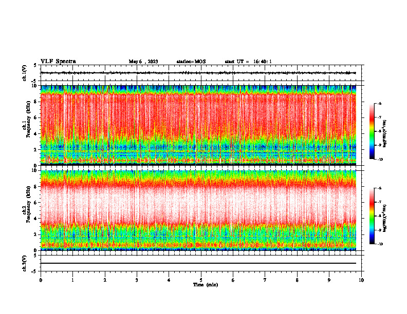Screen dimensions: 407x314
Task: Click the '6' kHz tick on ch.2 spectrogram
Action: point(35,203)
